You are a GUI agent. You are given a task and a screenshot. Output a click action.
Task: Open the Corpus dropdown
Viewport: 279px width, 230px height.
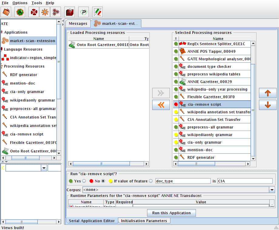pos(272,190)
